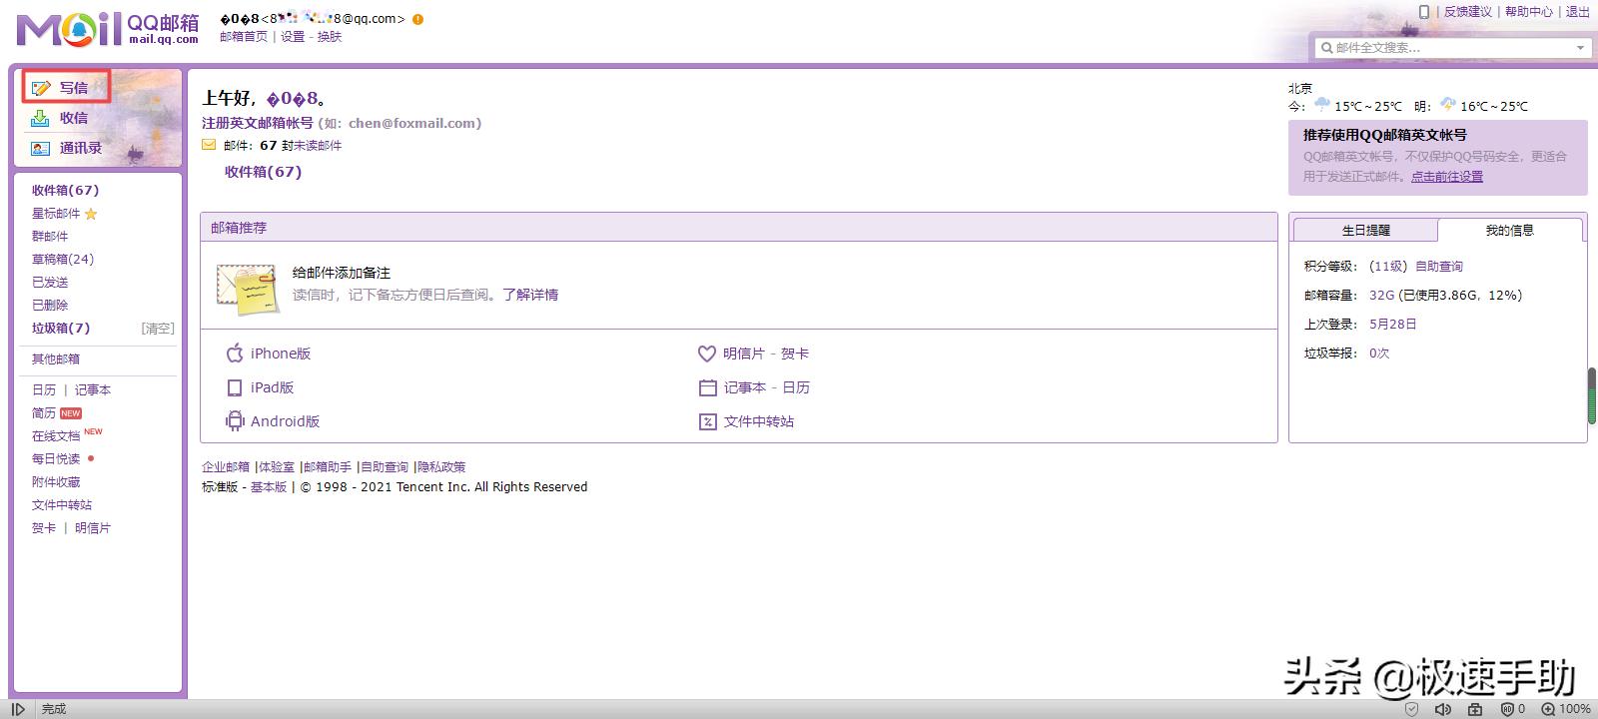Click the unread mail envelope icon
Image resolution: width=1598 pixels, height=719 pixels.
[x=209, y=145]
